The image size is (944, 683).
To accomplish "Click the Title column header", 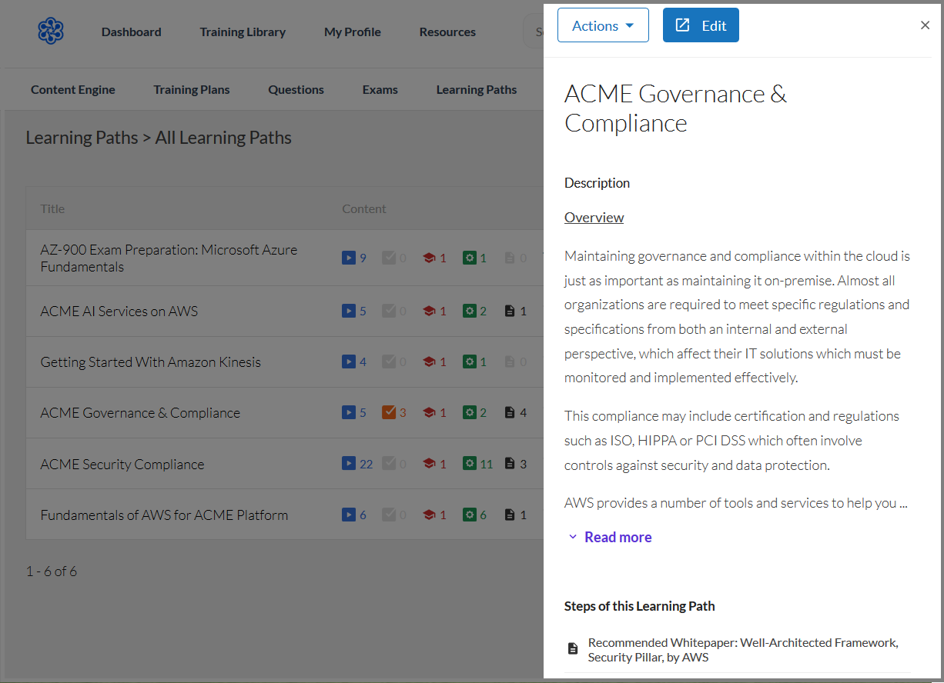I will click(x=52, y=208).
